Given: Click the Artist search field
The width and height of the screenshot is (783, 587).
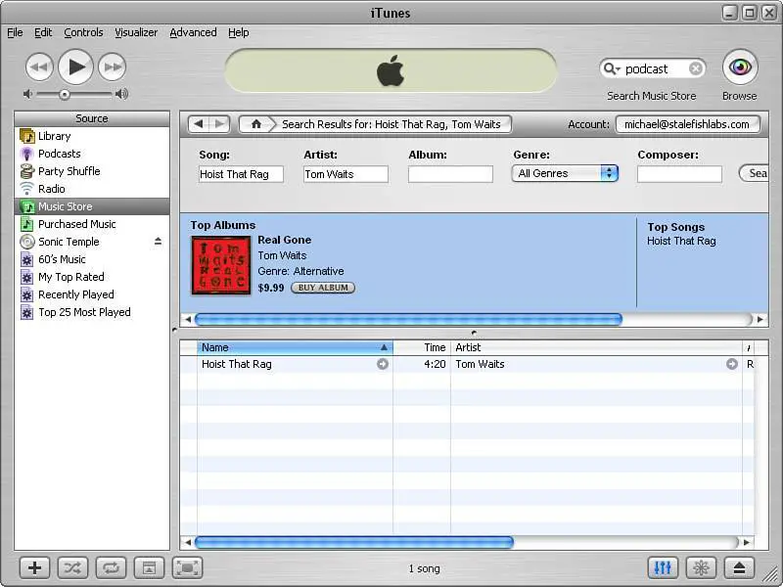Looking at the screenshot, I should 346,174.
